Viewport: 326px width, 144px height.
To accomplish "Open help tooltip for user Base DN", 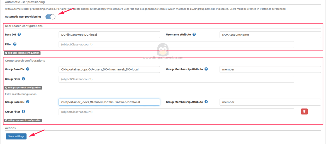I will [x=19, y=34].
